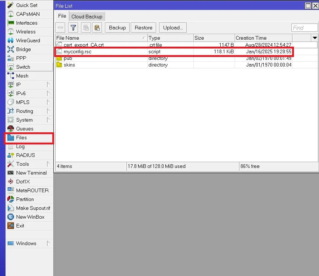The height and width of the screenshot is (276, 319).
Task: Click the paste clipboard toolbar icon
Action: click(x=97, y=28)
